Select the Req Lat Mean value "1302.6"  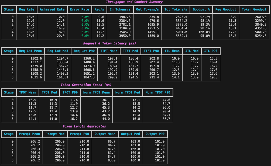[36, 58]
